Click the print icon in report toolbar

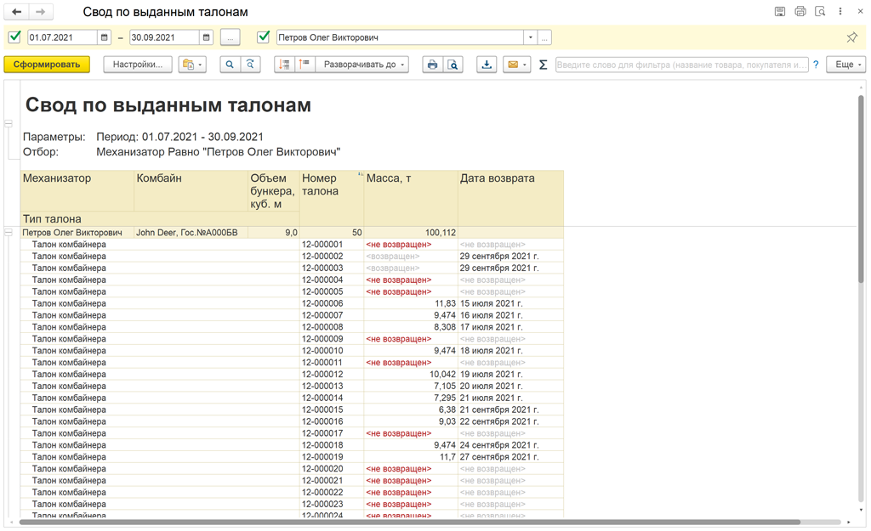tap(433, 65)
